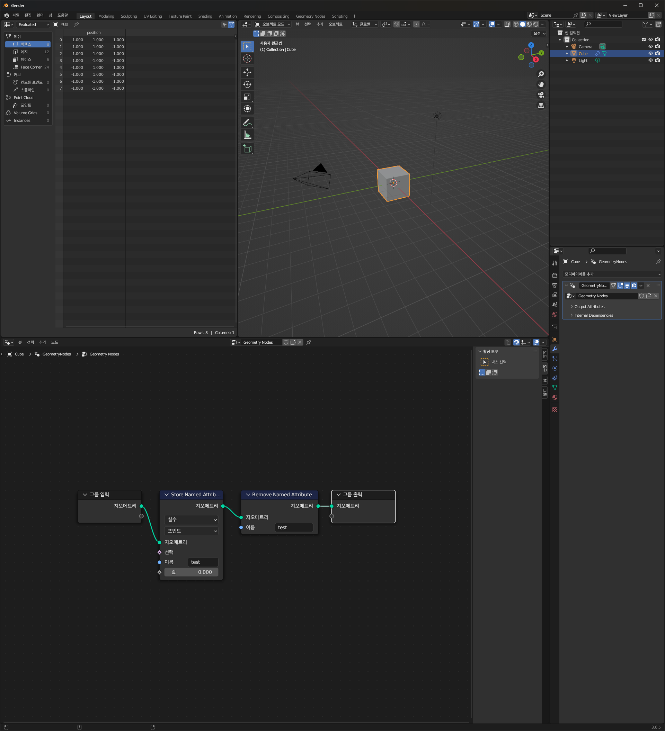Activate the Annotate pencil tool
Viewport: 665px width, 731px height.
point(247,123)
